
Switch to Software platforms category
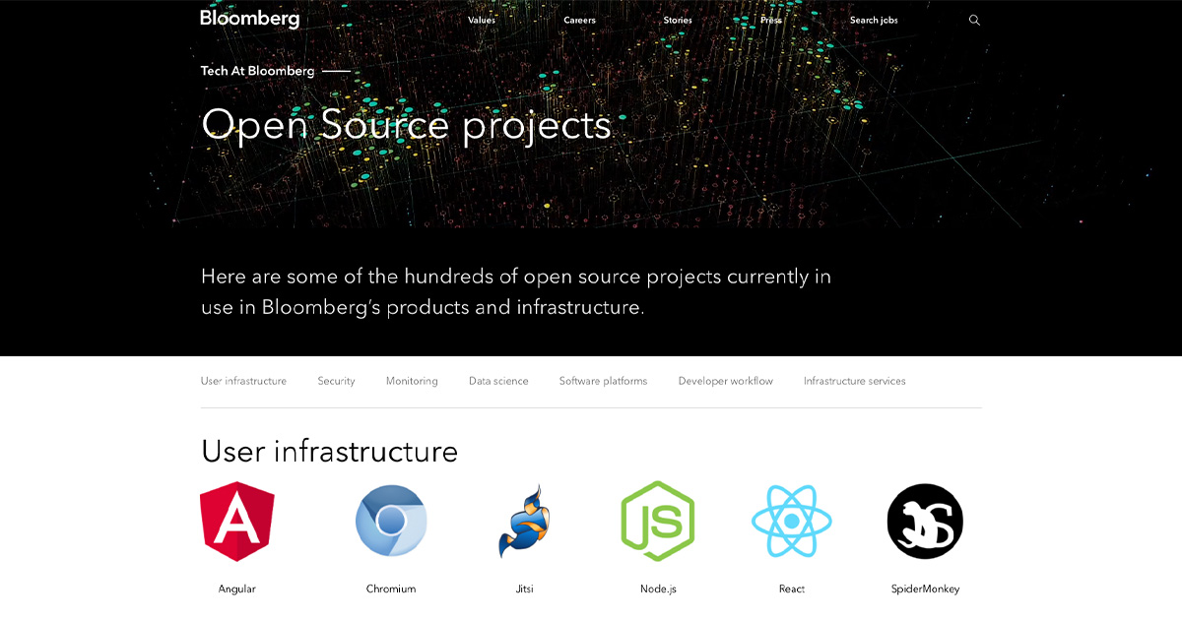coord(603,381)
